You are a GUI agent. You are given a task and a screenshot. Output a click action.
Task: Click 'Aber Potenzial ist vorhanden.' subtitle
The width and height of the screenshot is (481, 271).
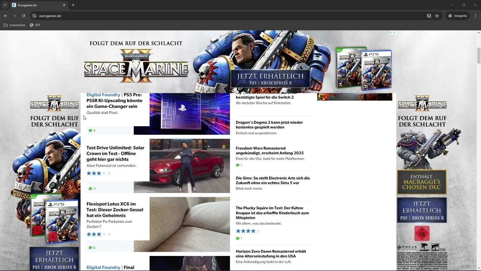point(111,166)
